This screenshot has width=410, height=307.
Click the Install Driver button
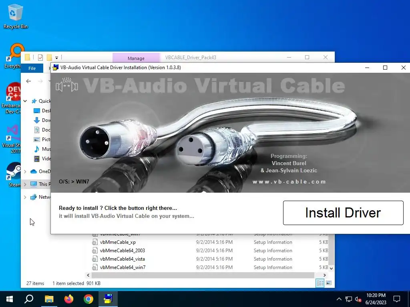tap(343, 213)
